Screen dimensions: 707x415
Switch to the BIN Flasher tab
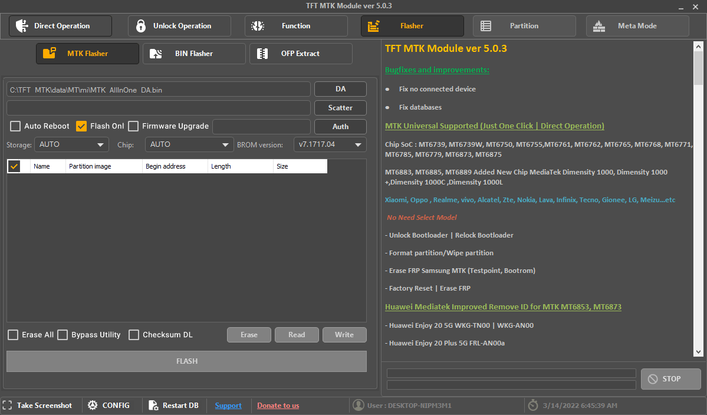pyautogui.click(x=194, y=53)
